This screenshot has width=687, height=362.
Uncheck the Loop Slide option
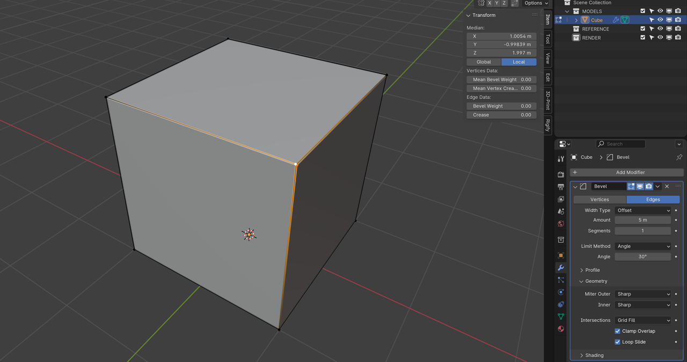(x=617, y=342)
